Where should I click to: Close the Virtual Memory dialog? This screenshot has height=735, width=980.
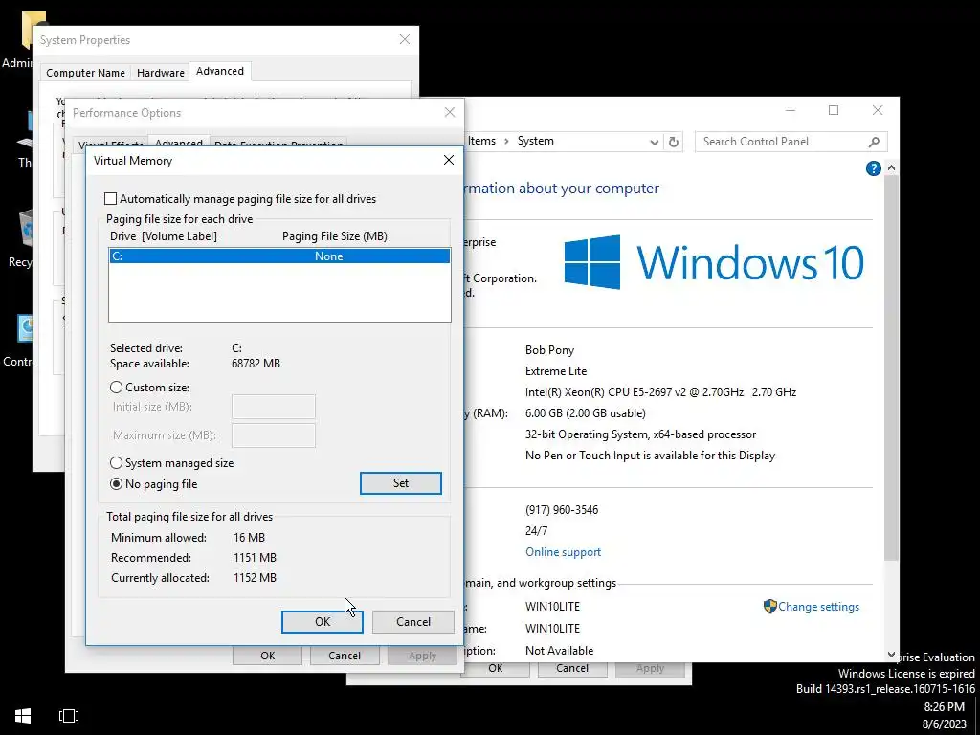coord(449,160)
